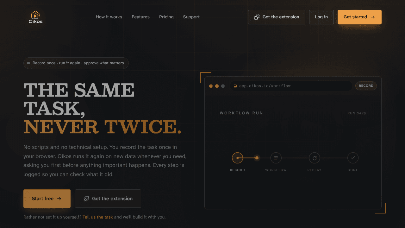This screenshot has height=228, width=405.
Task: Click the Log in button
Action: [x=321, y=17]
